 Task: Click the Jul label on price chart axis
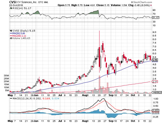pyautogui.click(x=60, y=95)
